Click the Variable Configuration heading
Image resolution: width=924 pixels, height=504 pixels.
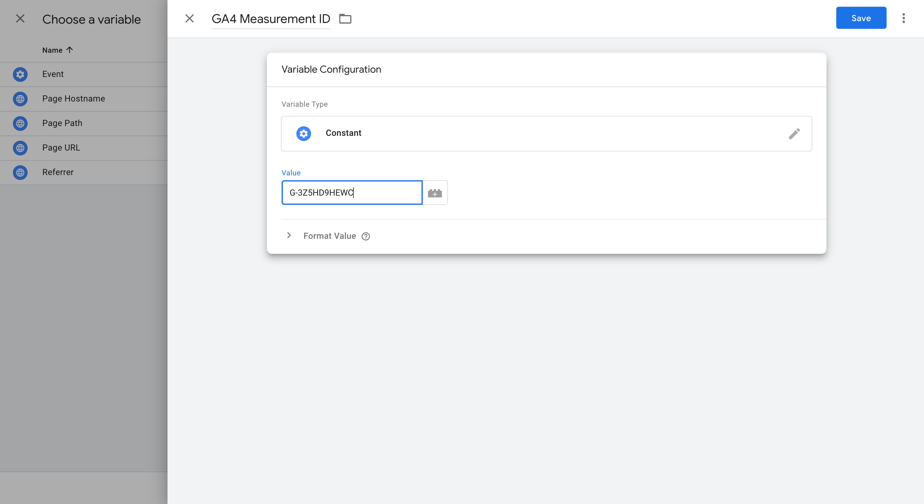click(331, 70)
